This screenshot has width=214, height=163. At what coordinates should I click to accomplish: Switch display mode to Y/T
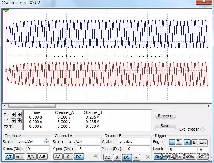coord(9,157)
